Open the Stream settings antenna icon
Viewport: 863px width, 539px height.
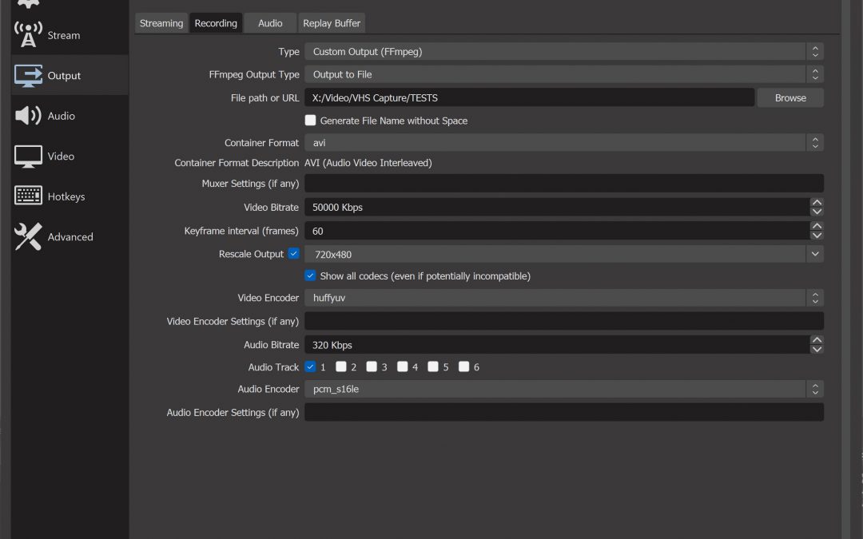tap(29, 35)
